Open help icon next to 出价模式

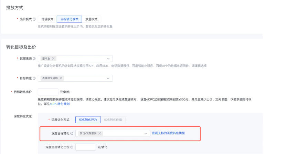tap(34, 19)
